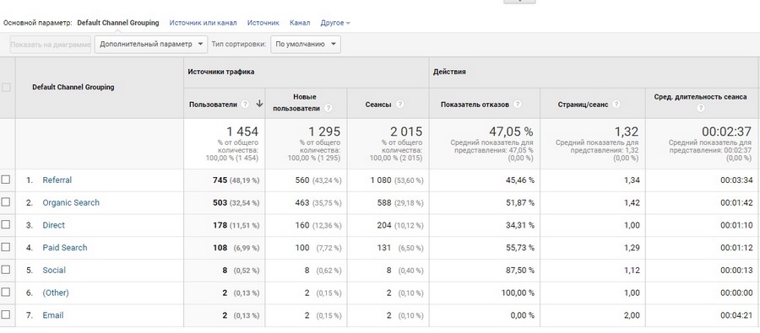The width and height of the screenshot is (760, 333).
Task: Click help icon next to Страниц/сеанс
Action: pos(616,104)
